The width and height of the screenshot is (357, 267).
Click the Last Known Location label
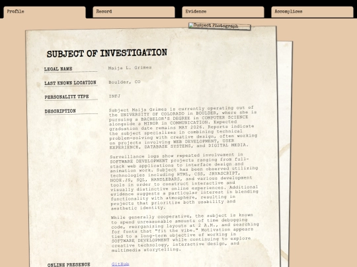coord(70,83)
